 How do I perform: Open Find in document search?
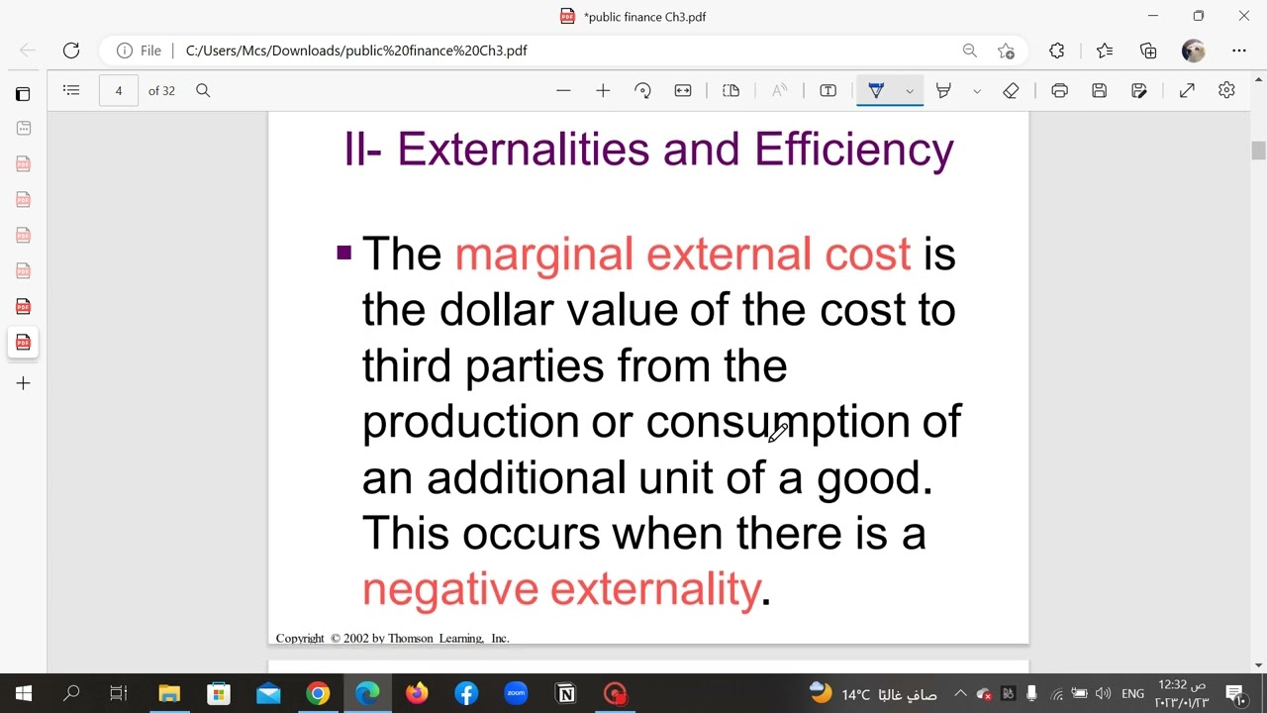pyautogui.click(x=203, y=90)
